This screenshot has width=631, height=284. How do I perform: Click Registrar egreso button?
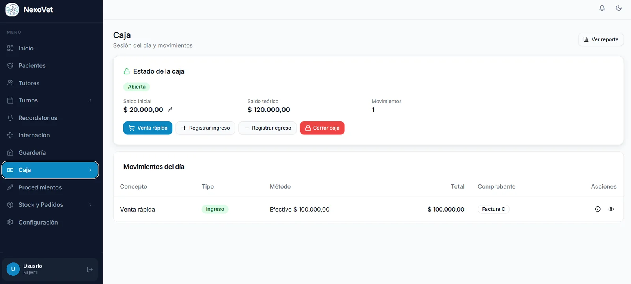[267, 128]
